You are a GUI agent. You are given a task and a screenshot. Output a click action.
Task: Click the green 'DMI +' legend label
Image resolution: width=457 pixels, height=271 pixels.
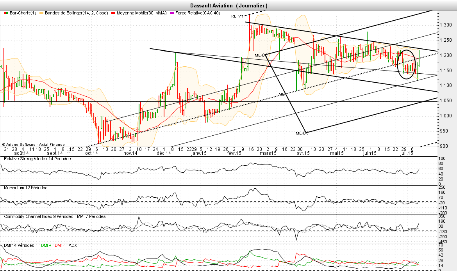pyautogui.click(x=46, y=245)
